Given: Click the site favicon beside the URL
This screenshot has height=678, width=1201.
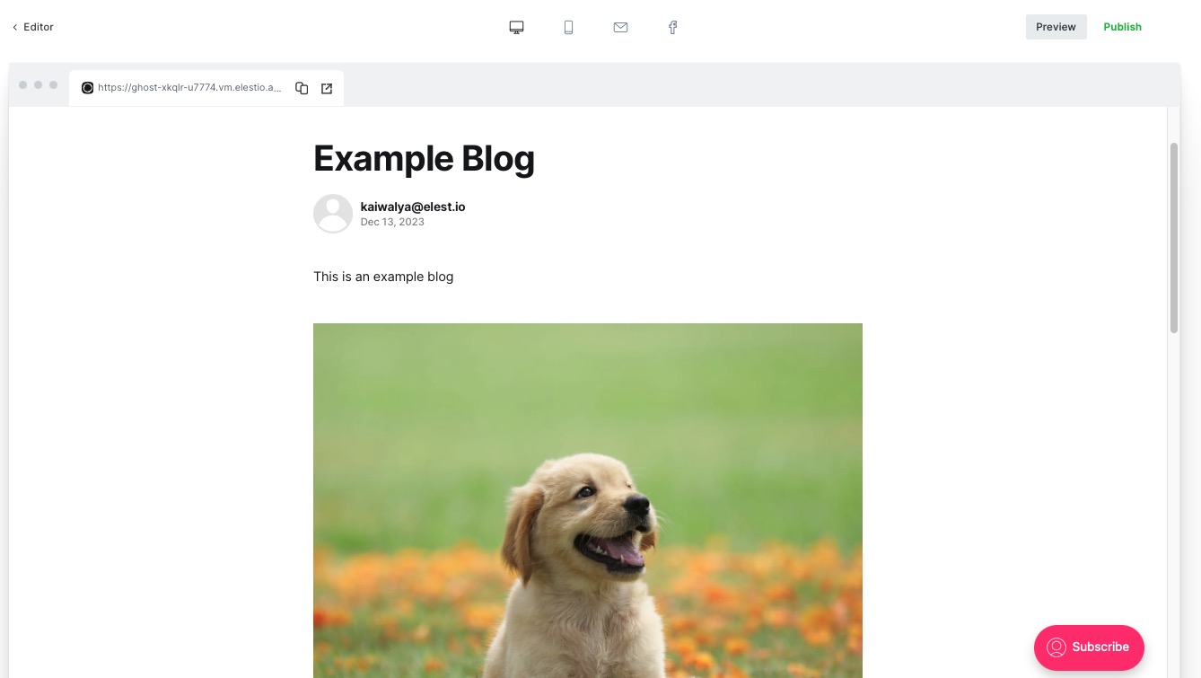Looking at the screenshot, I should pyautogui.click(x=87, y=88).
